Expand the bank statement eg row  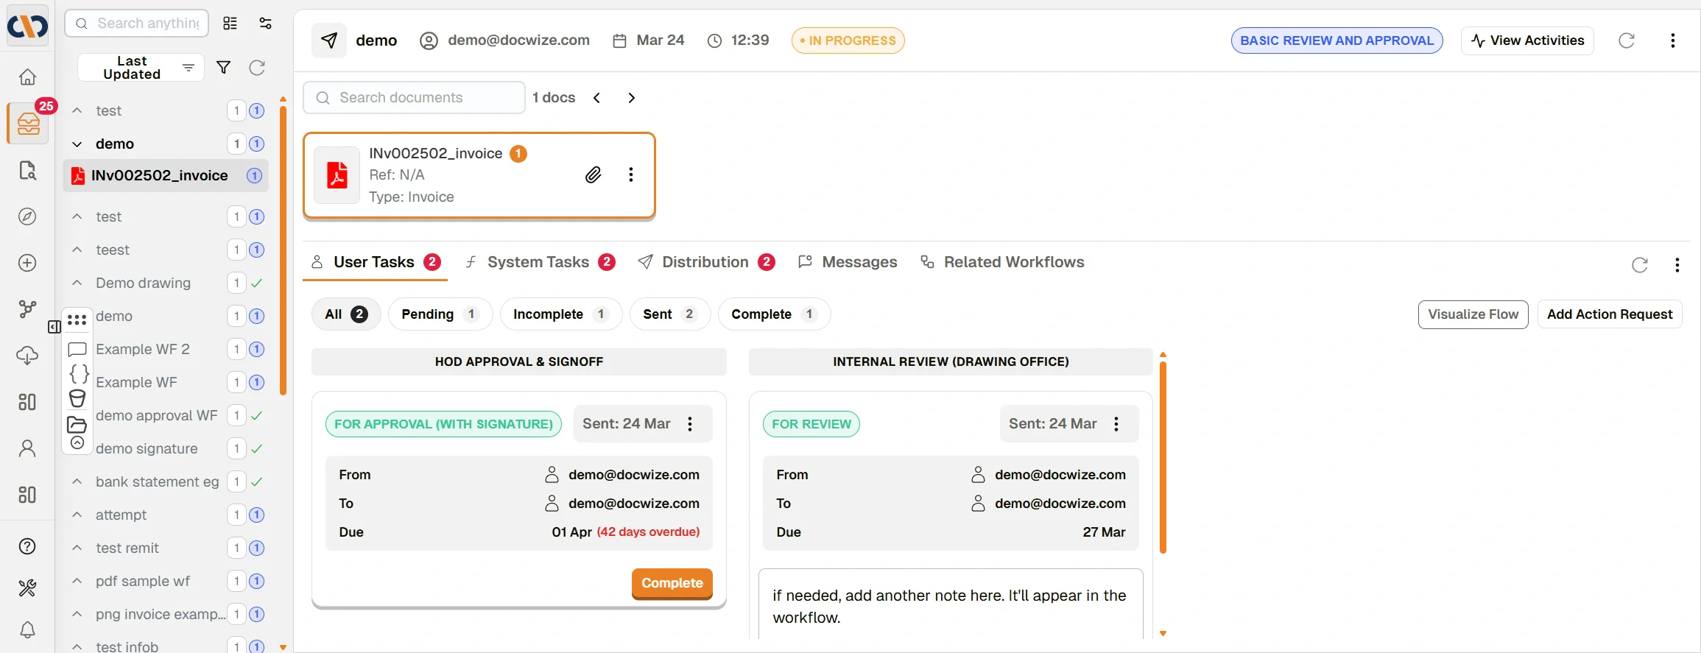77,481
